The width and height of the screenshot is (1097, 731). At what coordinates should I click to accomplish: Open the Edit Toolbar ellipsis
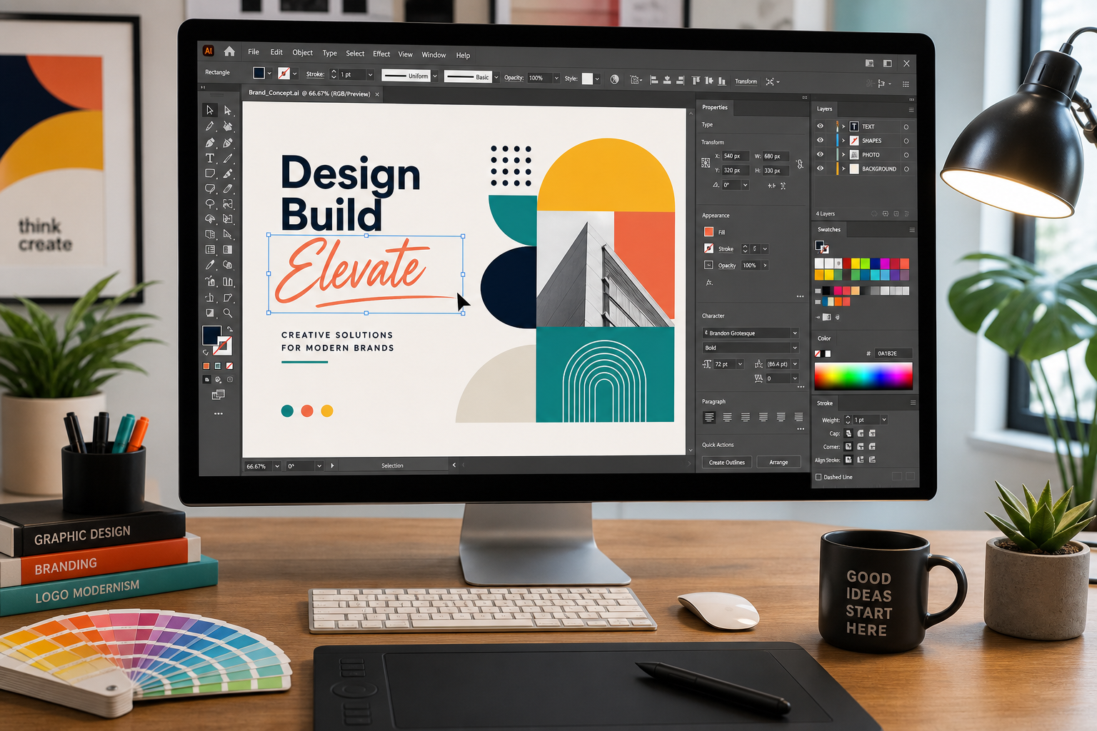218,413
